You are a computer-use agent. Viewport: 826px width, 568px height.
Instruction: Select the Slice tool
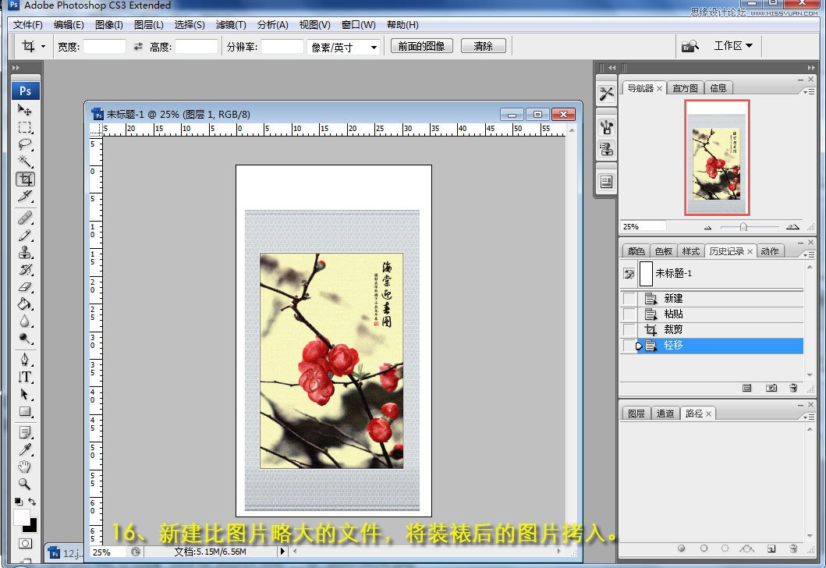(25, 197)
